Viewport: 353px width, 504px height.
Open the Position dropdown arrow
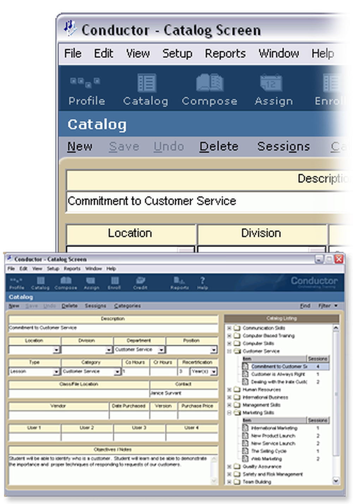pyautogui.click(x=214, y=350)
